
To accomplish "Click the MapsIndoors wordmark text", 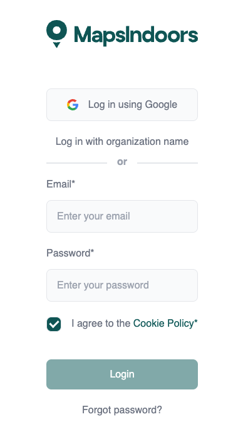I will coord(136,36).
